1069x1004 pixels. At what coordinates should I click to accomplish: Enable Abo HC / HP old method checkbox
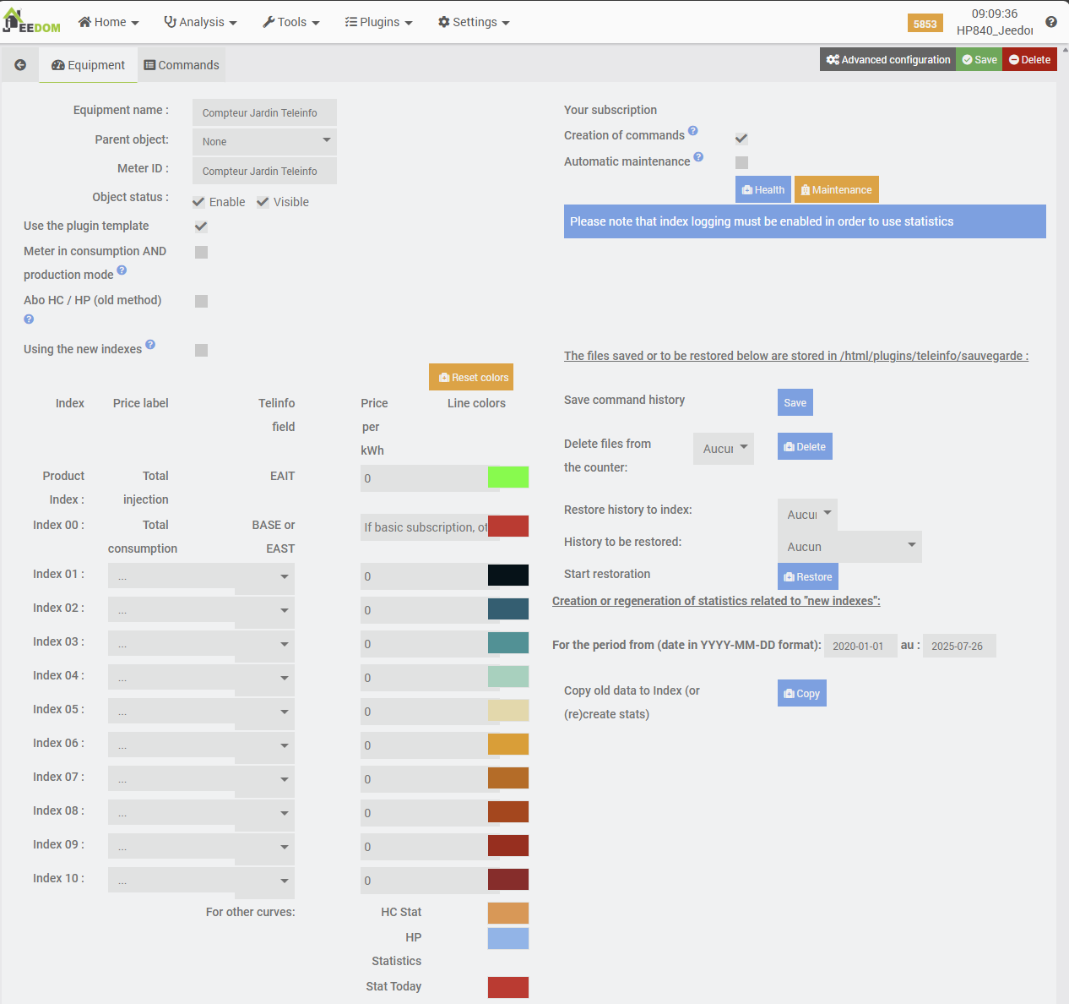pyautogui.click(x=201, y=302)
